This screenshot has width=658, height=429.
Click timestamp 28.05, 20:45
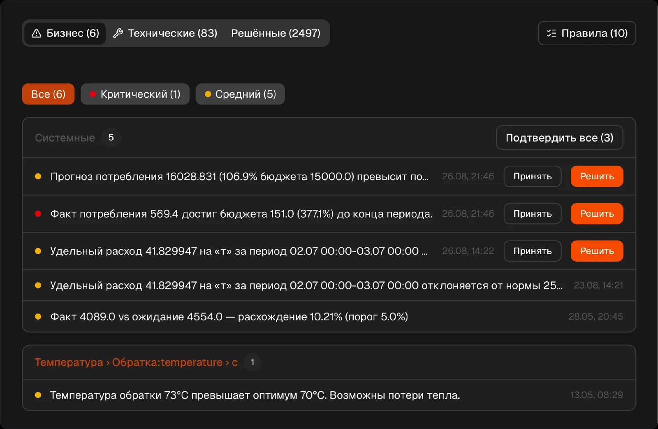(x=595, y=317)
